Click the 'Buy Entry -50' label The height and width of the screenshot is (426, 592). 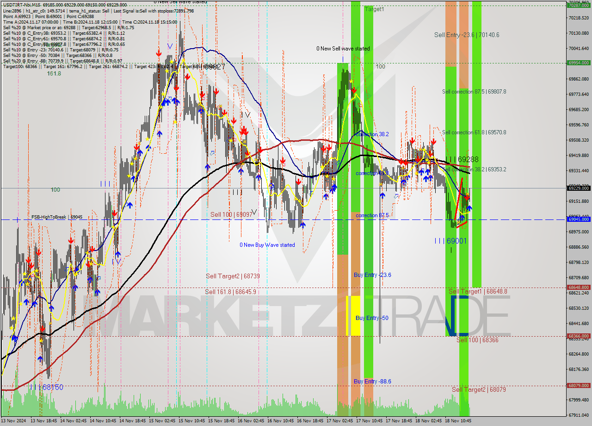pos(372,318)
